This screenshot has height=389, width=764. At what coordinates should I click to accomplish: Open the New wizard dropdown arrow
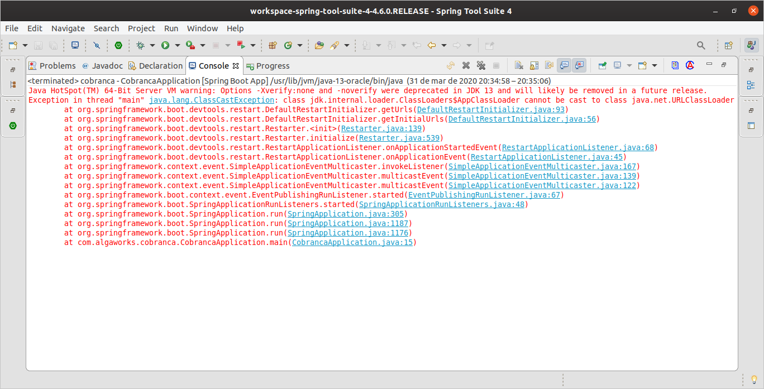(x=25, y=45)
